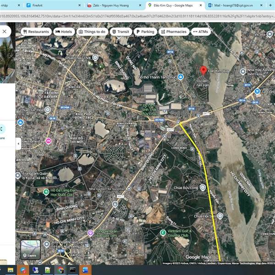Open Chùa Bửu Long temple marker
The width and height of the screenshot is (275, 275).
(x=203, y=187)
